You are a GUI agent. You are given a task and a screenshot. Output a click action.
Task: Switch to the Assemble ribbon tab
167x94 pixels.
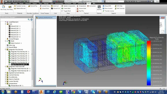(8, 3)
